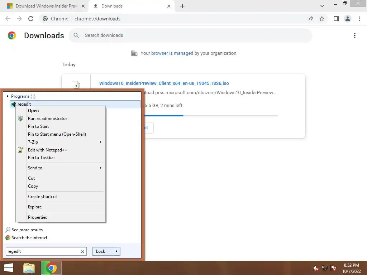
Task: Open regedit from the context menu
Action: pyautogui.click(x=33, y=111)
